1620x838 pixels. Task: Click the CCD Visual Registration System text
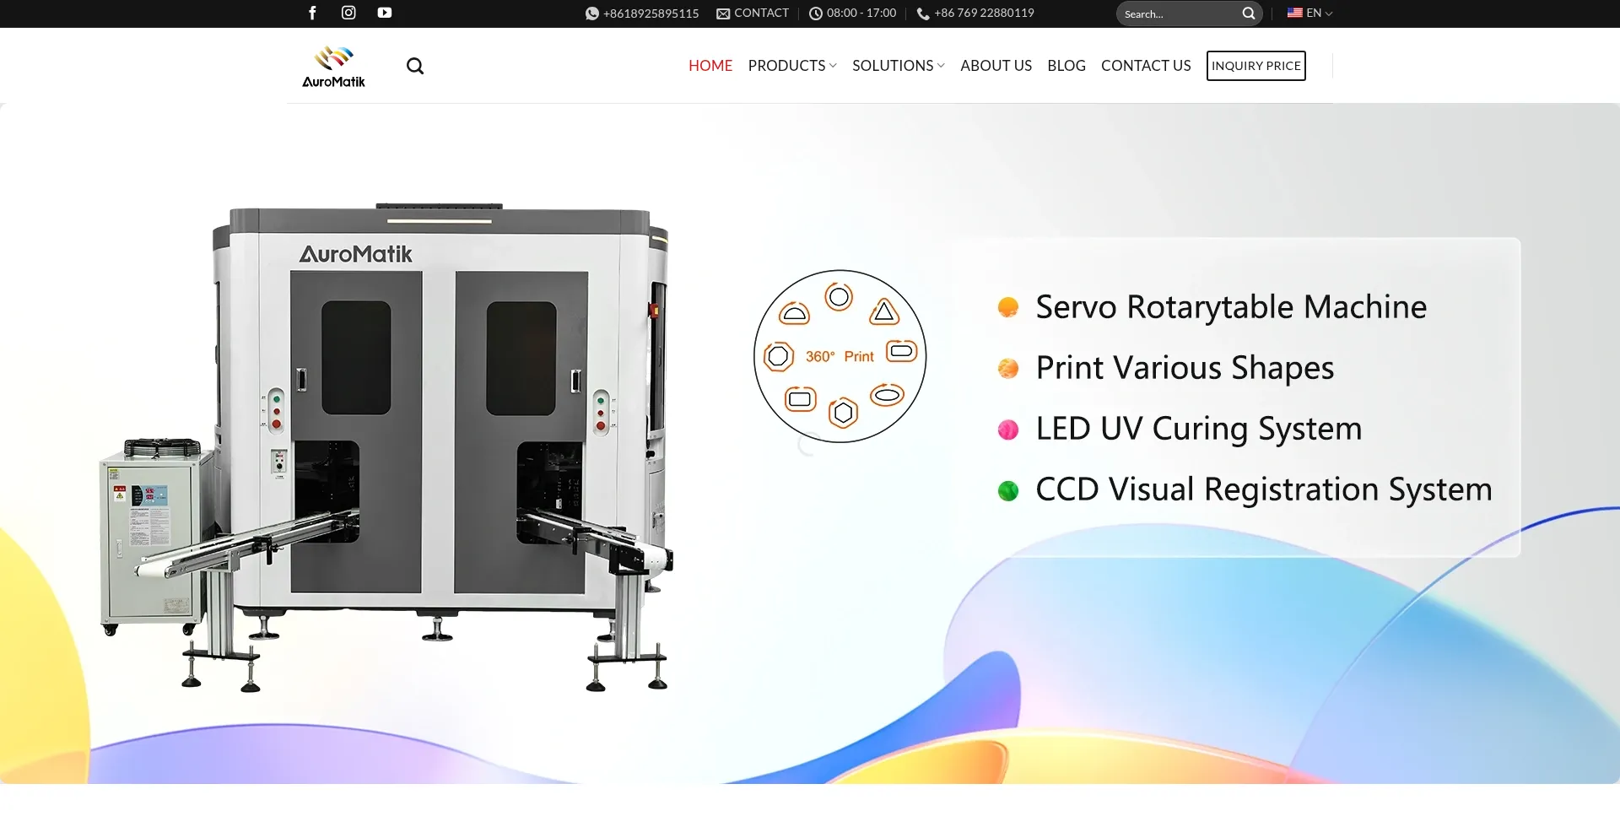tap(1264, 489)
